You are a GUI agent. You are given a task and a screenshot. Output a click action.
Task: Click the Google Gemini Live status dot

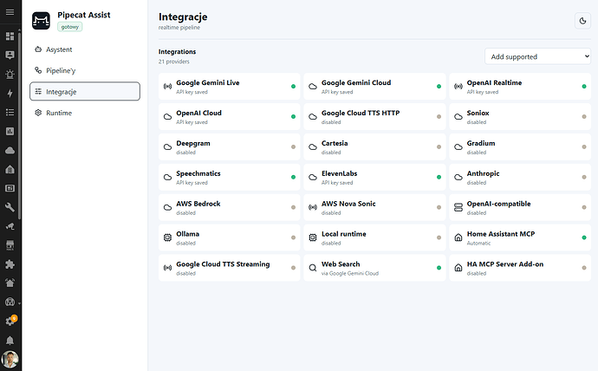[x=293, y=87]
